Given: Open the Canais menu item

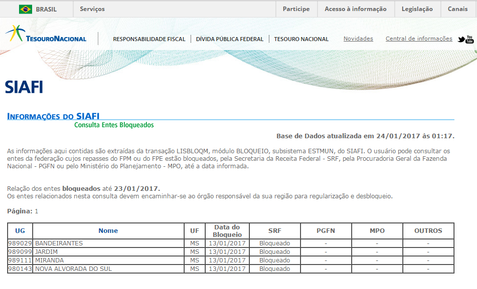Looking at the screenshot, I should point(457,9).
